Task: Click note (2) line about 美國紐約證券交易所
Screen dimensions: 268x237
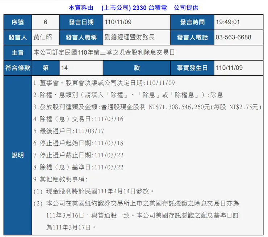Action: click(136, 203)
